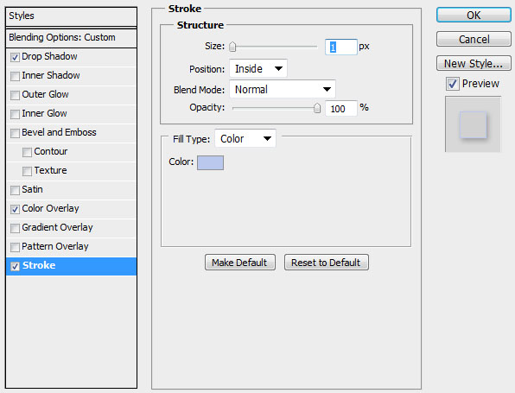Uncheck the Color Overlay checkbox
The height and width of the screenshot is (393, 515).
[x=15, y=209]
